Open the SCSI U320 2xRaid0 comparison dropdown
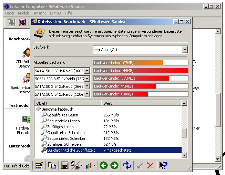 click(x=87, y=79)
